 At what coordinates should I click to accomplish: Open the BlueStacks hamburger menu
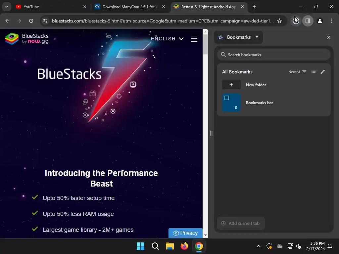[194, 39]
